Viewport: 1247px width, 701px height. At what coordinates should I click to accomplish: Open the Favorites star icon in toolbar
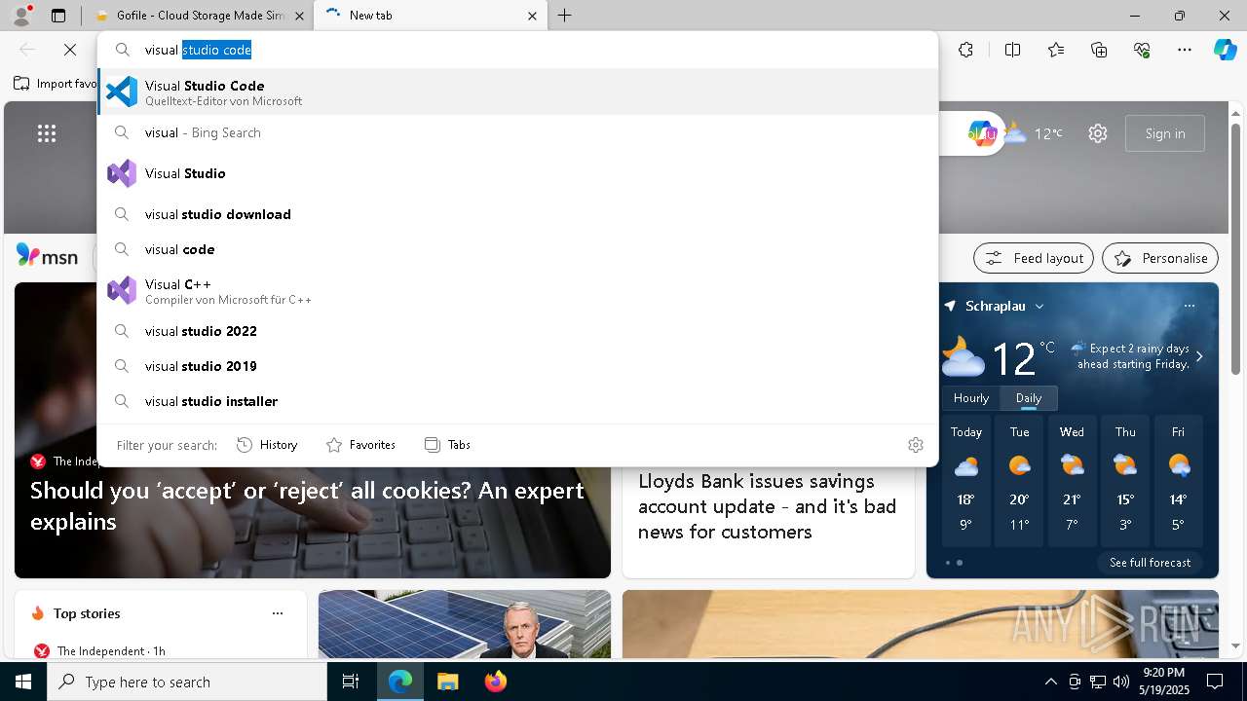1056,50
